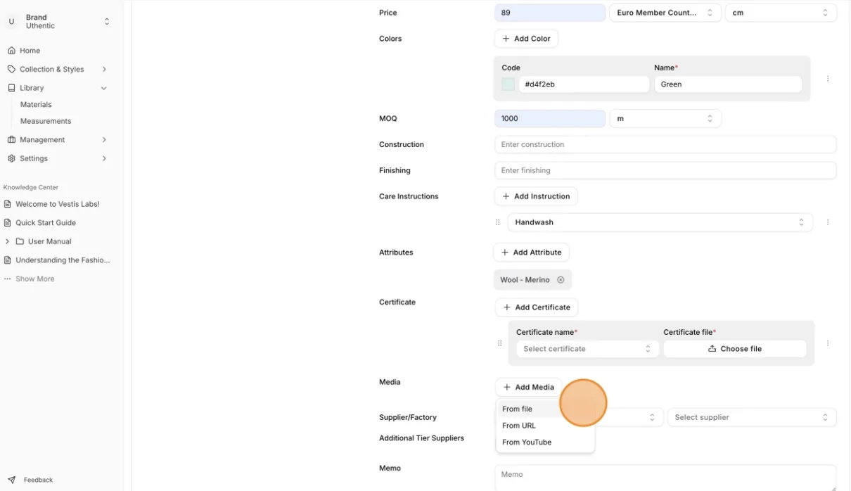Grab the drag handle beside Handwash
851x491 pixels.
(x=498, y=222)
